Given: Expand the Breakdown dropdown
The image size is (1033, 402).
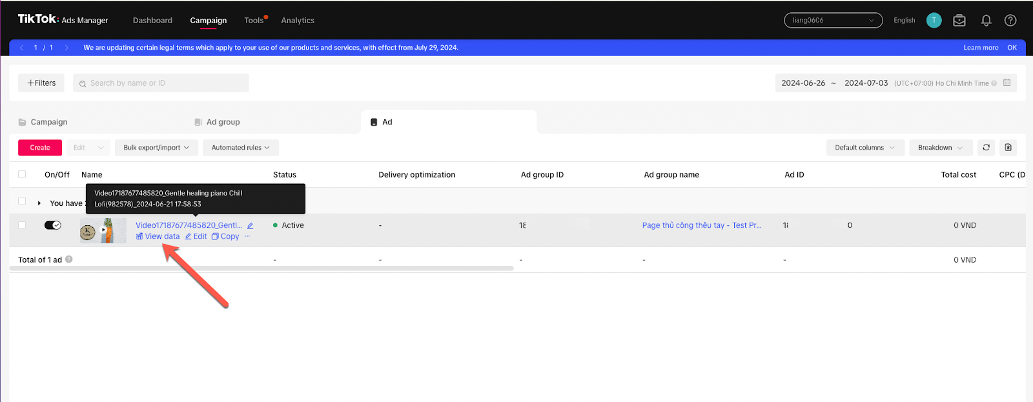Looking at the screenshot, I should [940, 148].
